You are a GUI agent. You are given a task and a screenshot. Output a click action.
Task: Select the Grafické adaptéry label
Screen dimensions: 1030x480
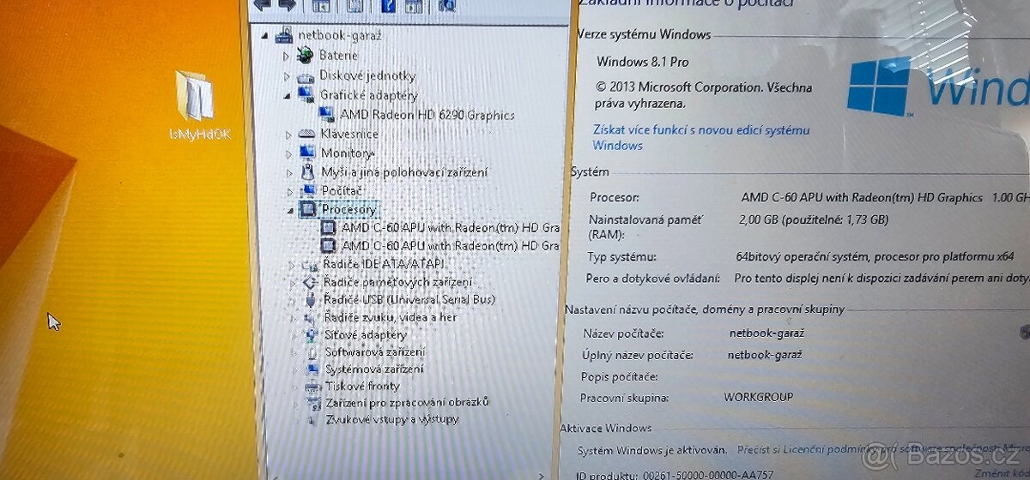tap(369, 95)
